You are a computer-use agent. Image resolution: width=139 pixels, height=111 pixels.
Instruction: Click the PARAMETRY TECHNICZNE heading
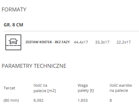(34, 66)
